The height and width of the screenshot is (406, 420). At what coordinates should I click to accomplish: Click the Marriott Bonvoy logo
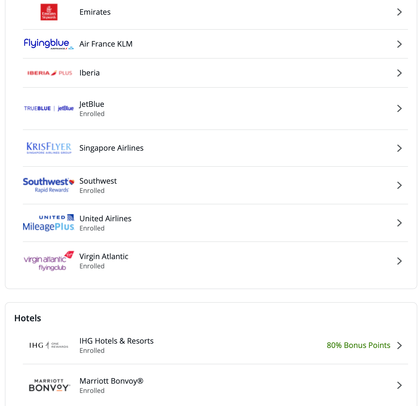(x=49, y=385)
